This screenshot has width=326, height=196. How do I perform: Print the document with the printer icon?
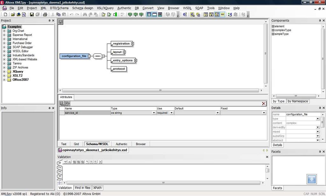coord(45,15)
